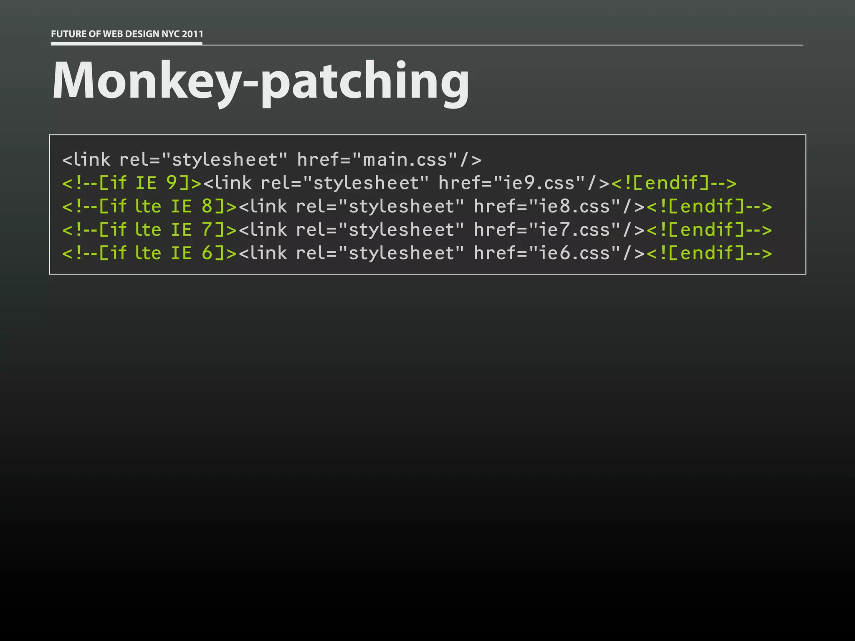Image resolution: width=855 pixels, height=641 pixels.
Task: Click rel="stylesheet" in the first code line
Action: tap(203, 159)
